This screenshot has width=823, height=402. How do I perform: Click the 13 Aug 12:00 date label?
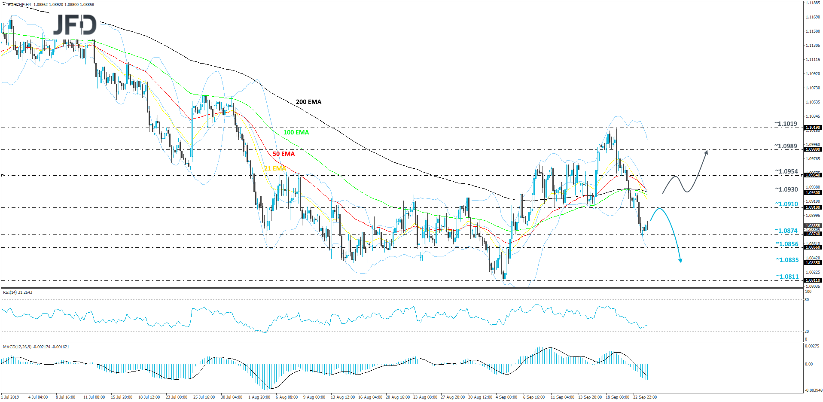343,397
